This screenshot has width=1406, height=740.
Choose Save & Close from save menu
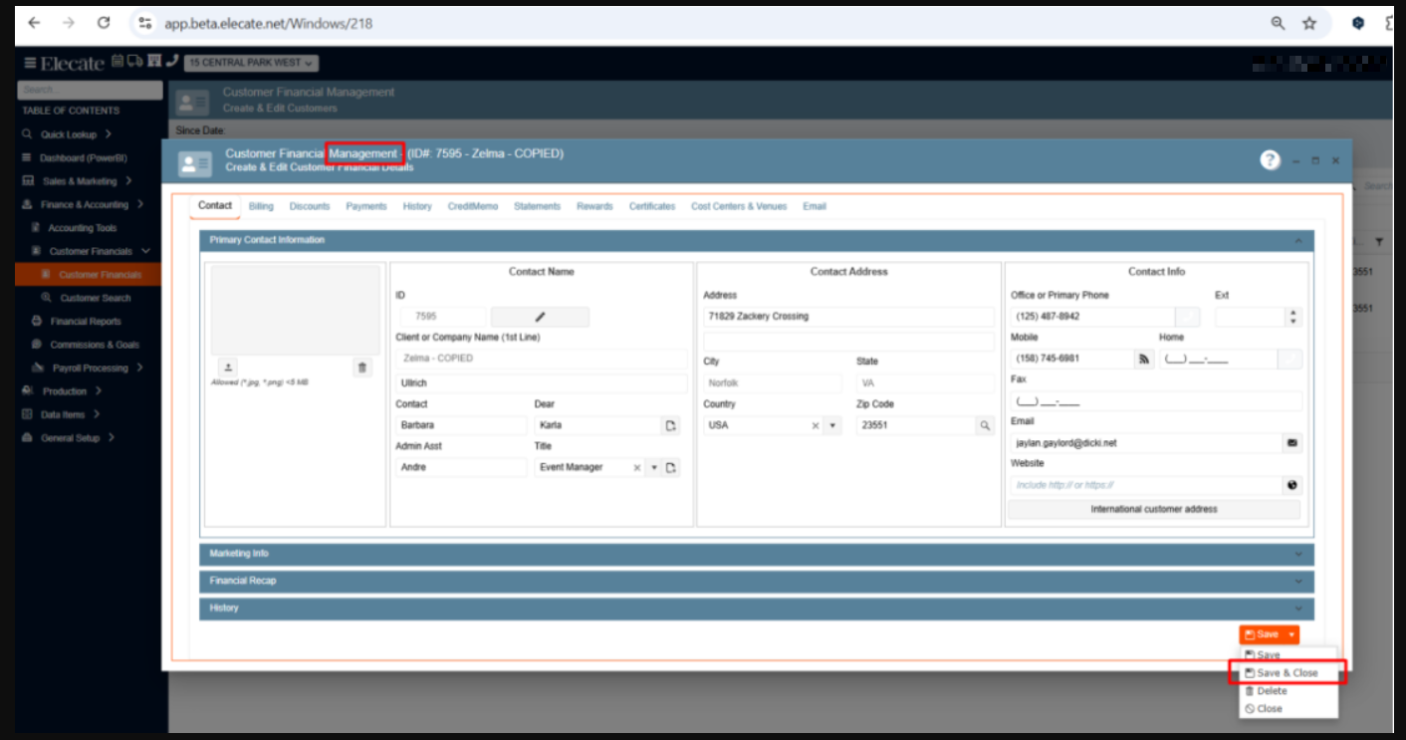1287,673
